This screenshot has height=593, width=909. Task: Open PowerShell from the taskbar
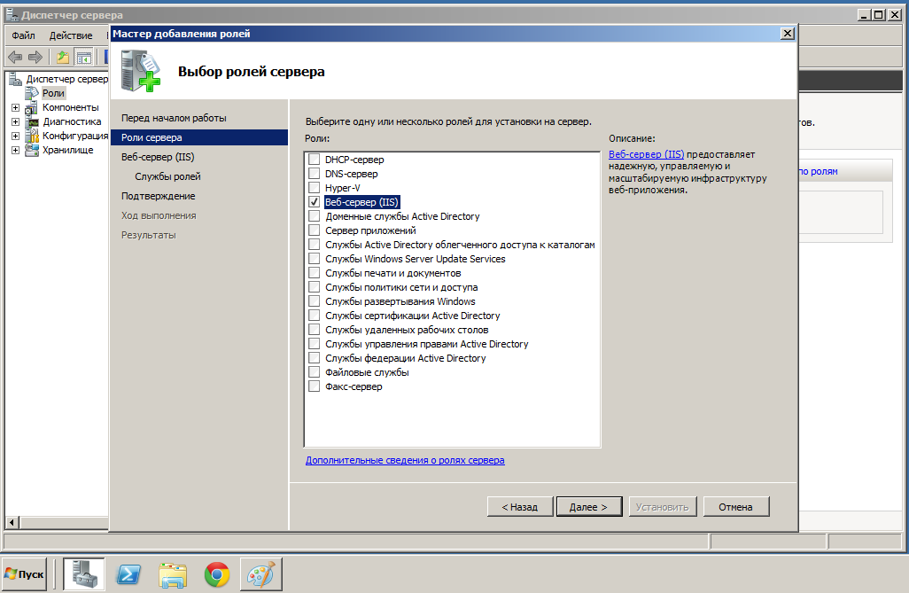coord(128,574)
